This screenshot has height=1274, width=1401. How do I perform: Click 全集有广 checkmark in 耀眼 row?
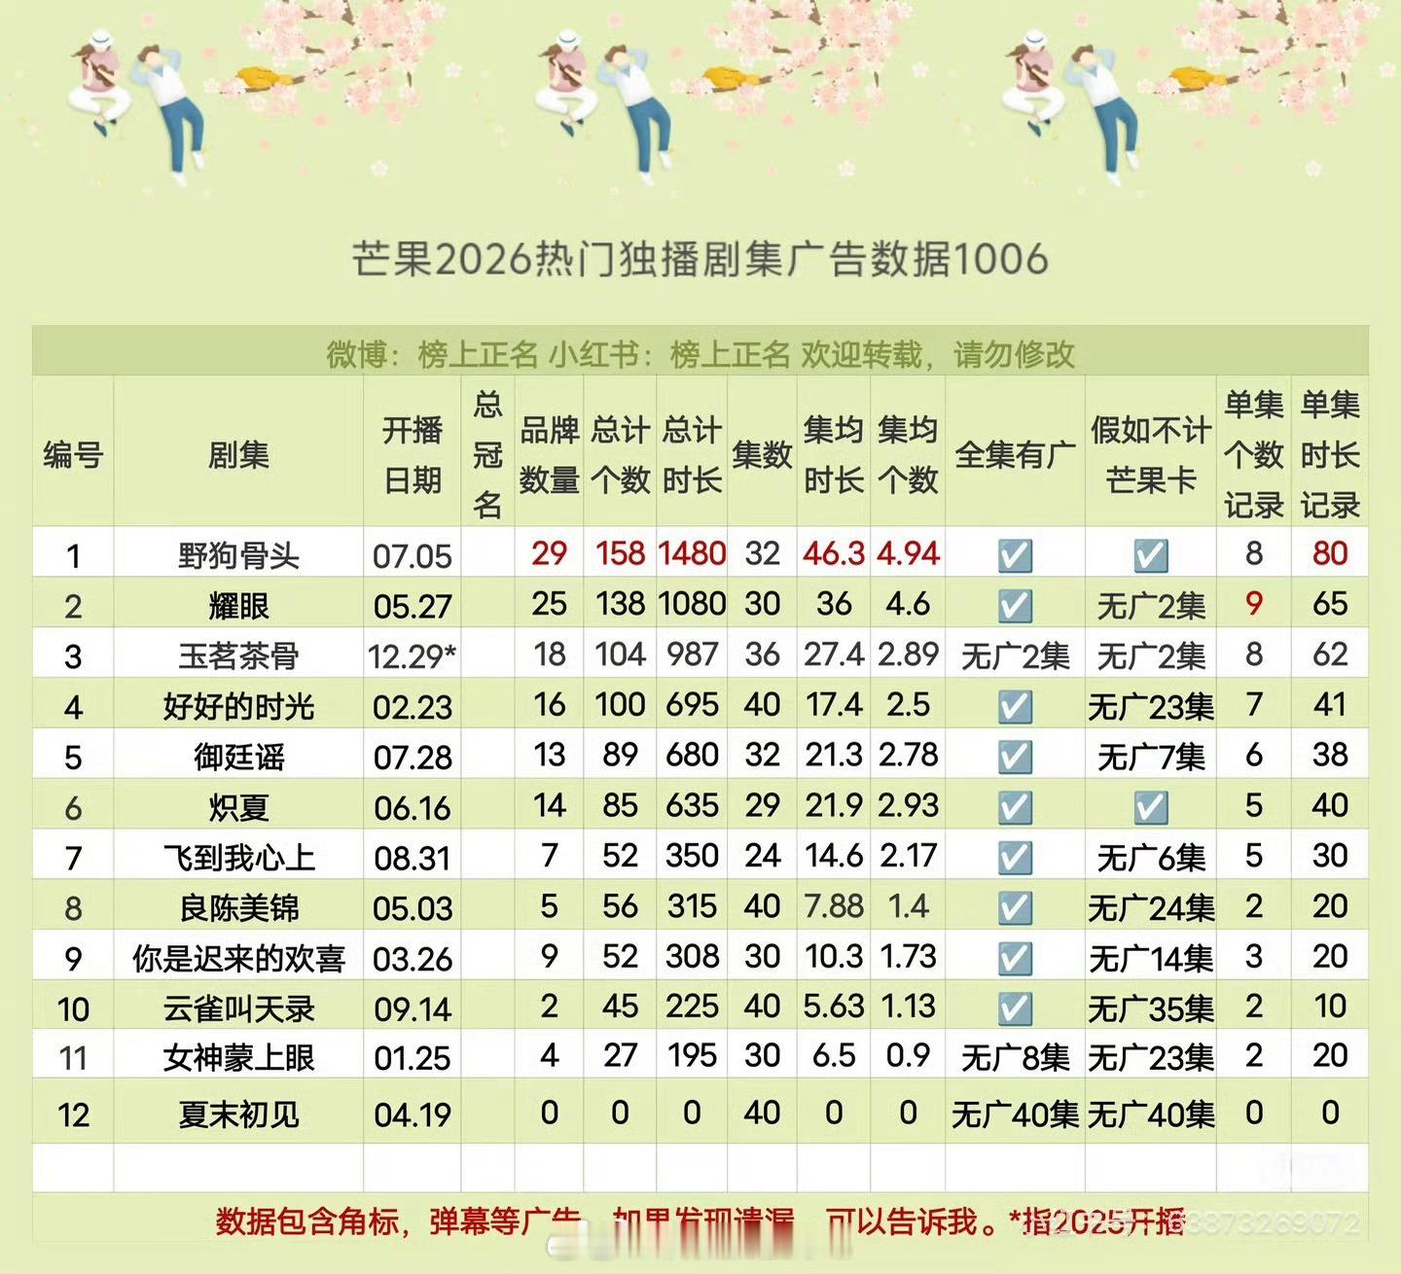(1015, 606)
